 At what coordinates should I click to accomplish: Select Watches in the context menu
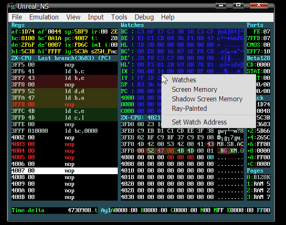pyautogui.click(x=184, y=80)
